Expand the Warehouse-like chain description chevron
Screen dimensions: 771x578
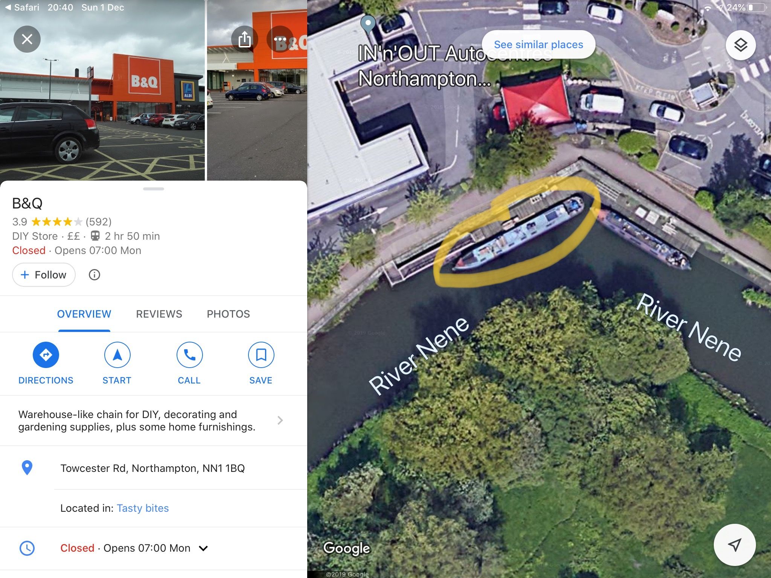[280, 420]
